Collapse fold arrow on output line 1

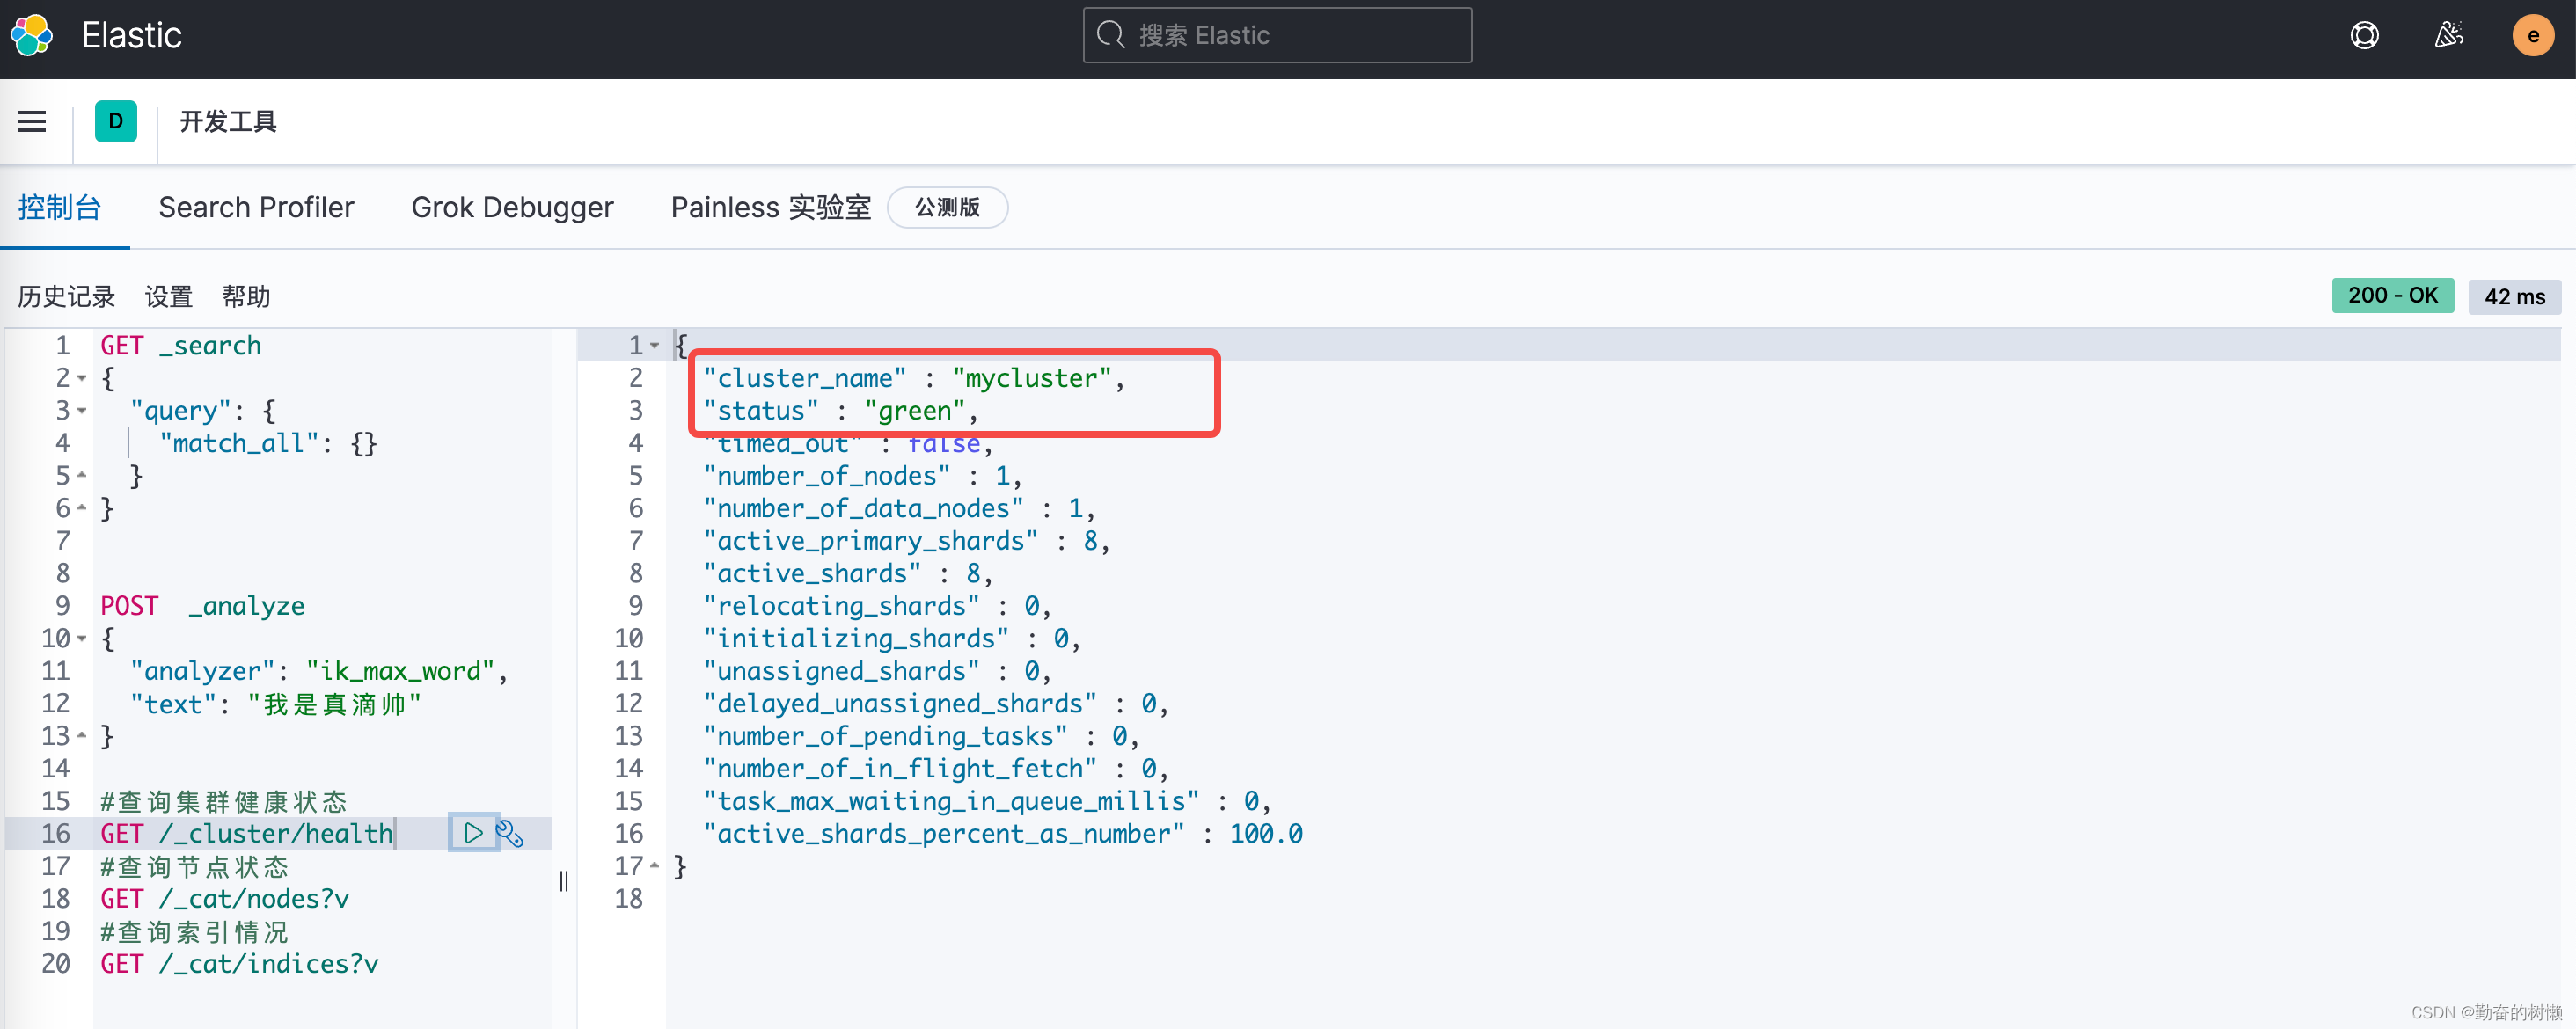[654, 347]
